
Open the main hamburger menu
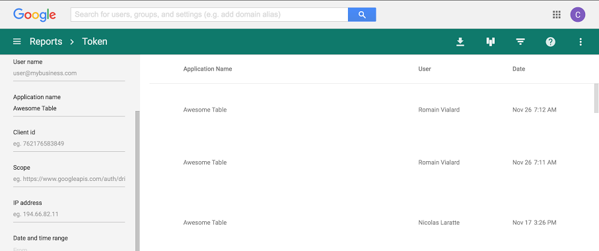click(17, 41)
